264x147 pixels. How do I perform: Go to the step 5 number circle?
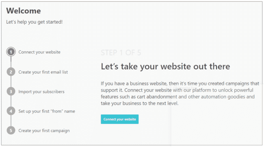tap(11, 130)
